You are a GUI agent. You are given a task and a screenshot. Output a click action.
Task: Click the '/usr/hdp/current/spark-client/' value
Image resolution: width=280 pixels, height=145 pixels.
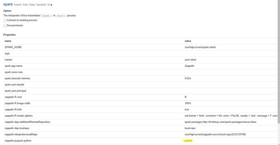[200, 47]
